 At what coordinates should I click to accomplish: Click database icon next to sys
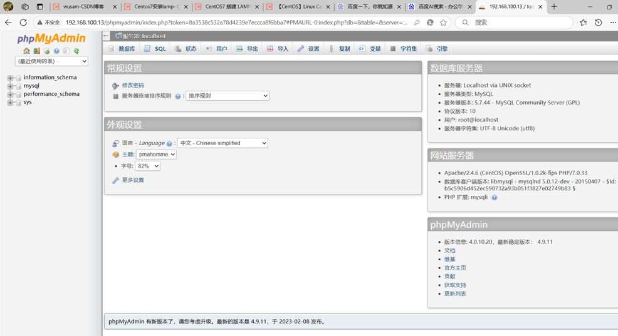tap(18, 103)
